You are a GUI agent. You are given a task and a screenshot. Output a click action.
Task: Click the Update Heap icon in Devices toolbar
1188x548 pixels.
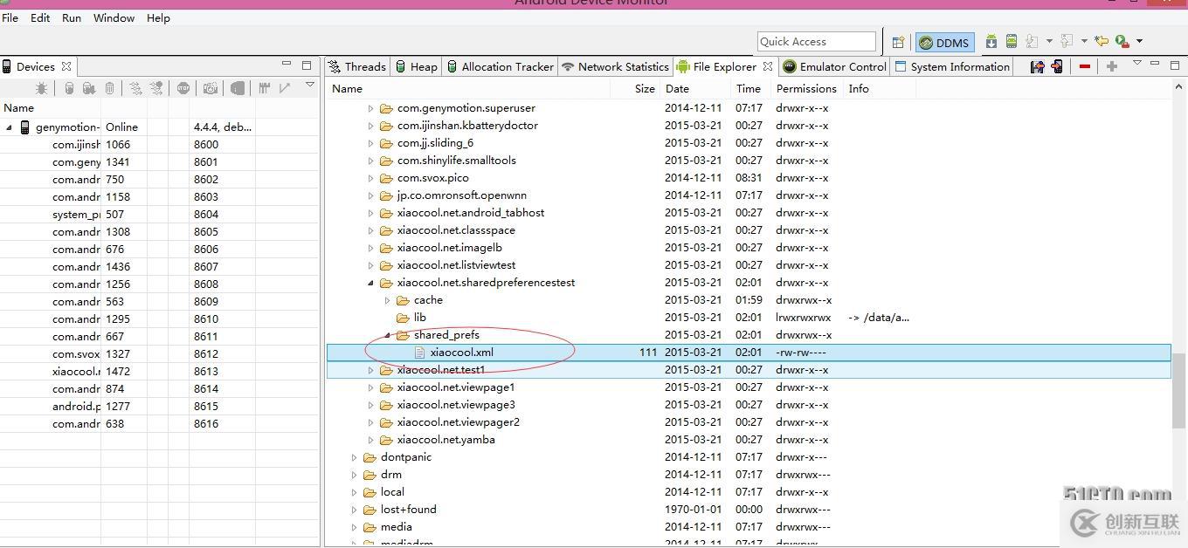point(69,88)
